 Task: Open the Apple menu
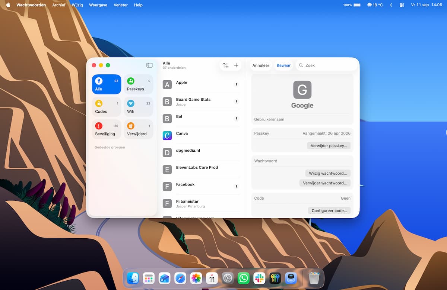(x=8, y=5)
